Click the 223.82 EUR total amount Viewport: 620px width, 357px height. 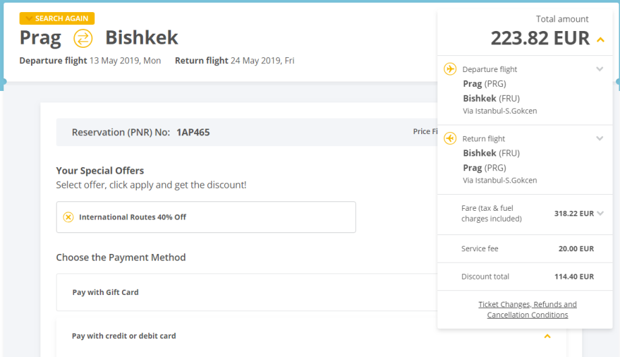539,38
